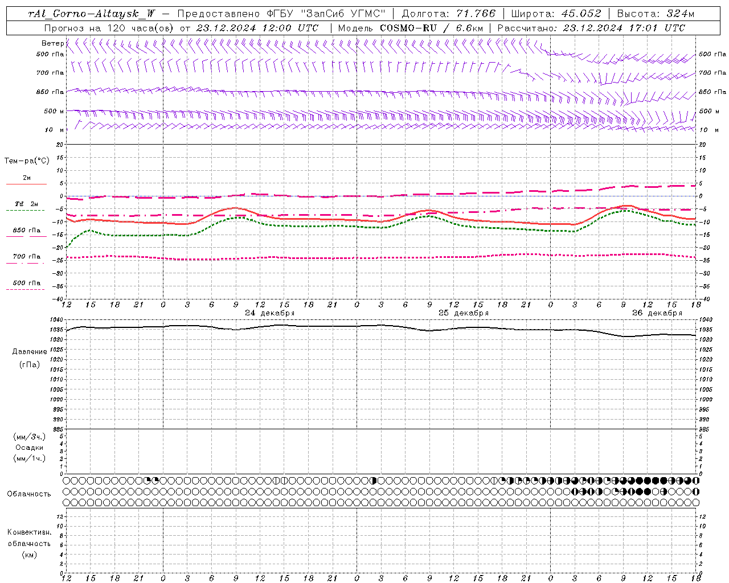
Task: Click the Конвективн. convective cloud label
Action: pyautogui.click(x=29, y=532)
